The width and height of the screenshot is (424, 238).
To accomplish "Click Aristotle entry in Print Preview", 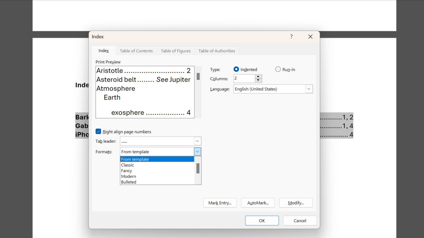I will pos(144,71).
